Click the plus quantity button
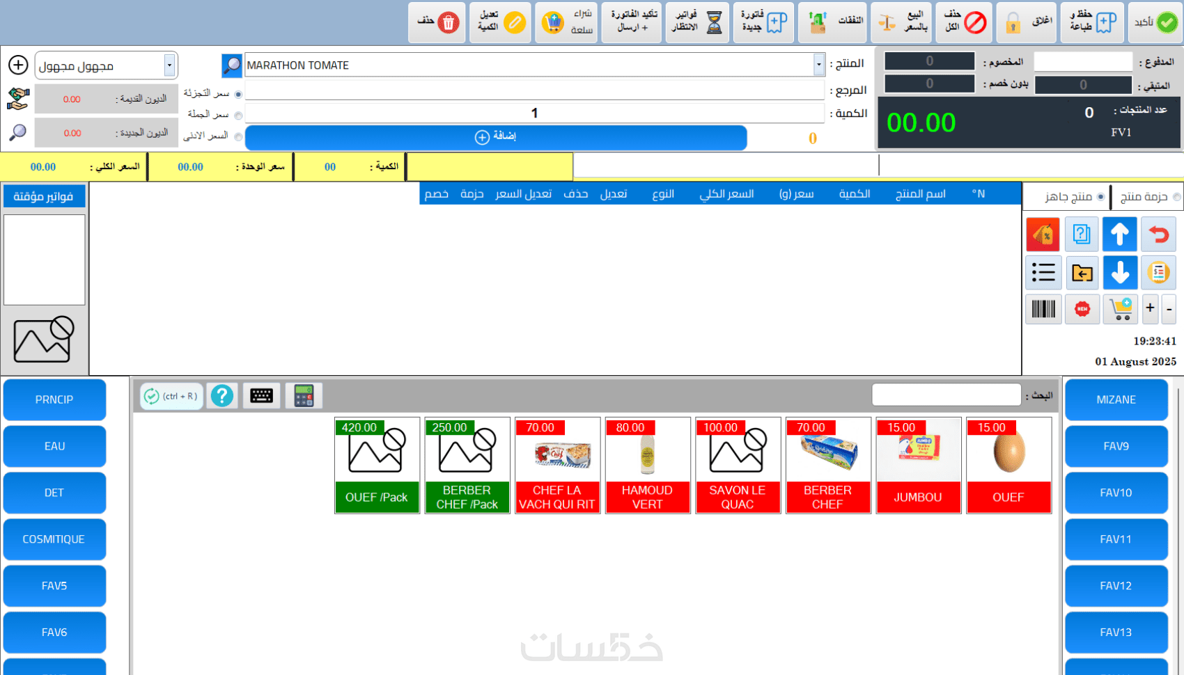This screenshot has width=1184, height=675. tap(1151, 309)
